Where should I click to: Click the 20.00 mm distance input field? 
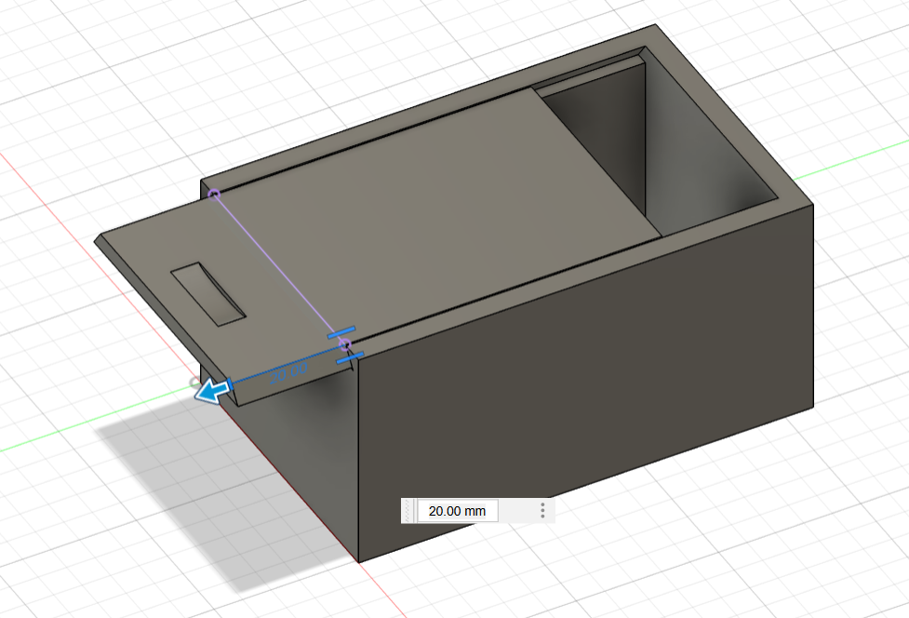click(x=458, y=511)
